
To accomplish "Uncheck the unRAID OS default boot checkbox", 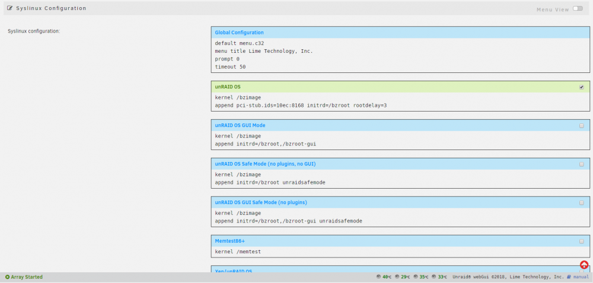I will tap(581, 87).
